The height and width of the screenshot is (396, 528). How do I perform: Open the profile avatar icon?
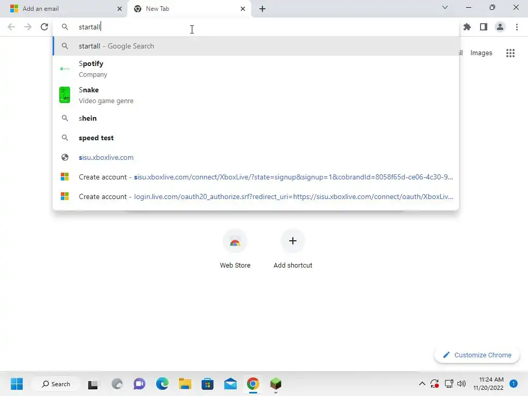[500, 27]
